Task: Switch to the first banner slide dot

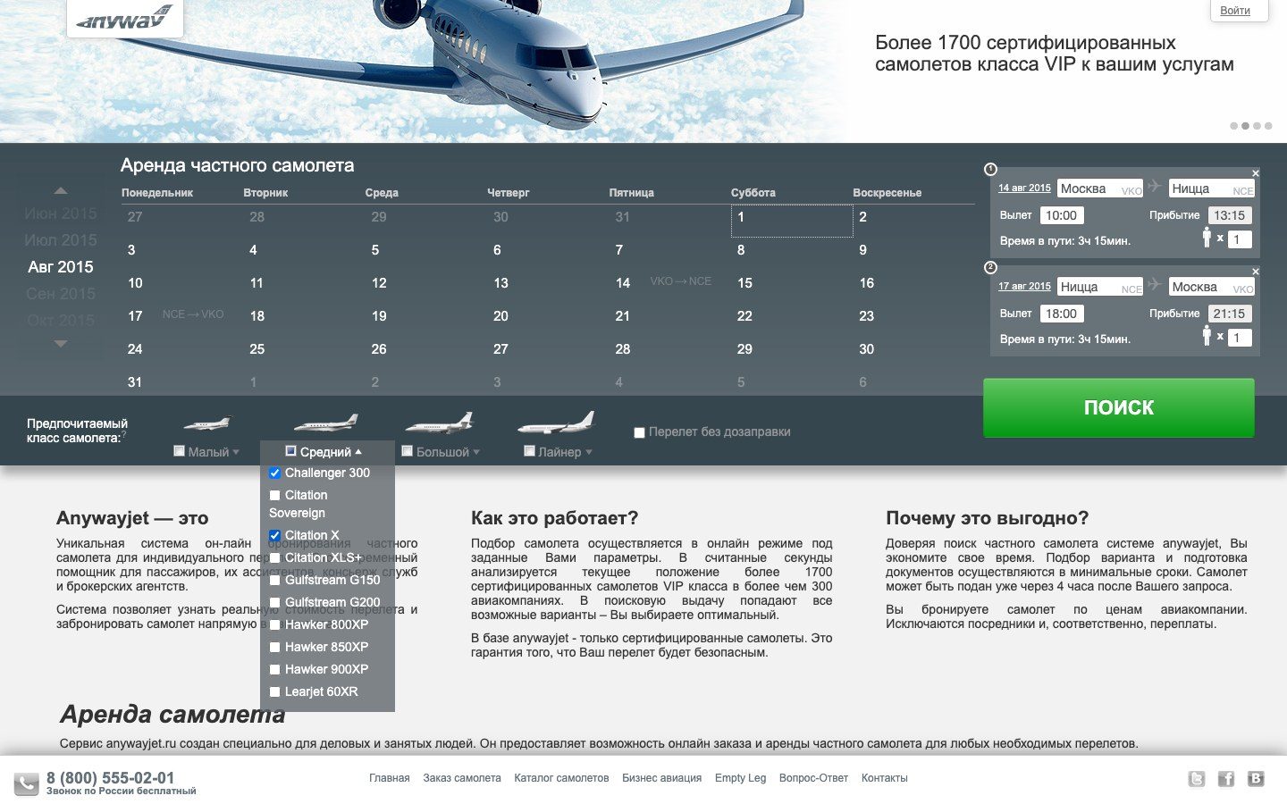Action: pos(1234,126)
